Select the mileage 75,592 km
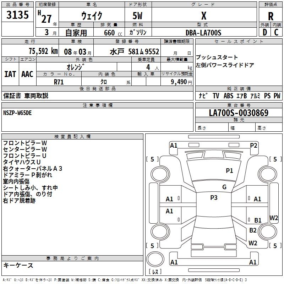This screenshot has width=284, height=284. (x=43, y=51)
